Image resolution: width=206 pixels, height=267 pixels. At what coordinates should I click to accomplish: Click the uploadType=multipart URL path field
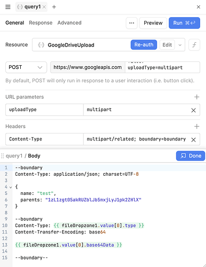point(162,67)
